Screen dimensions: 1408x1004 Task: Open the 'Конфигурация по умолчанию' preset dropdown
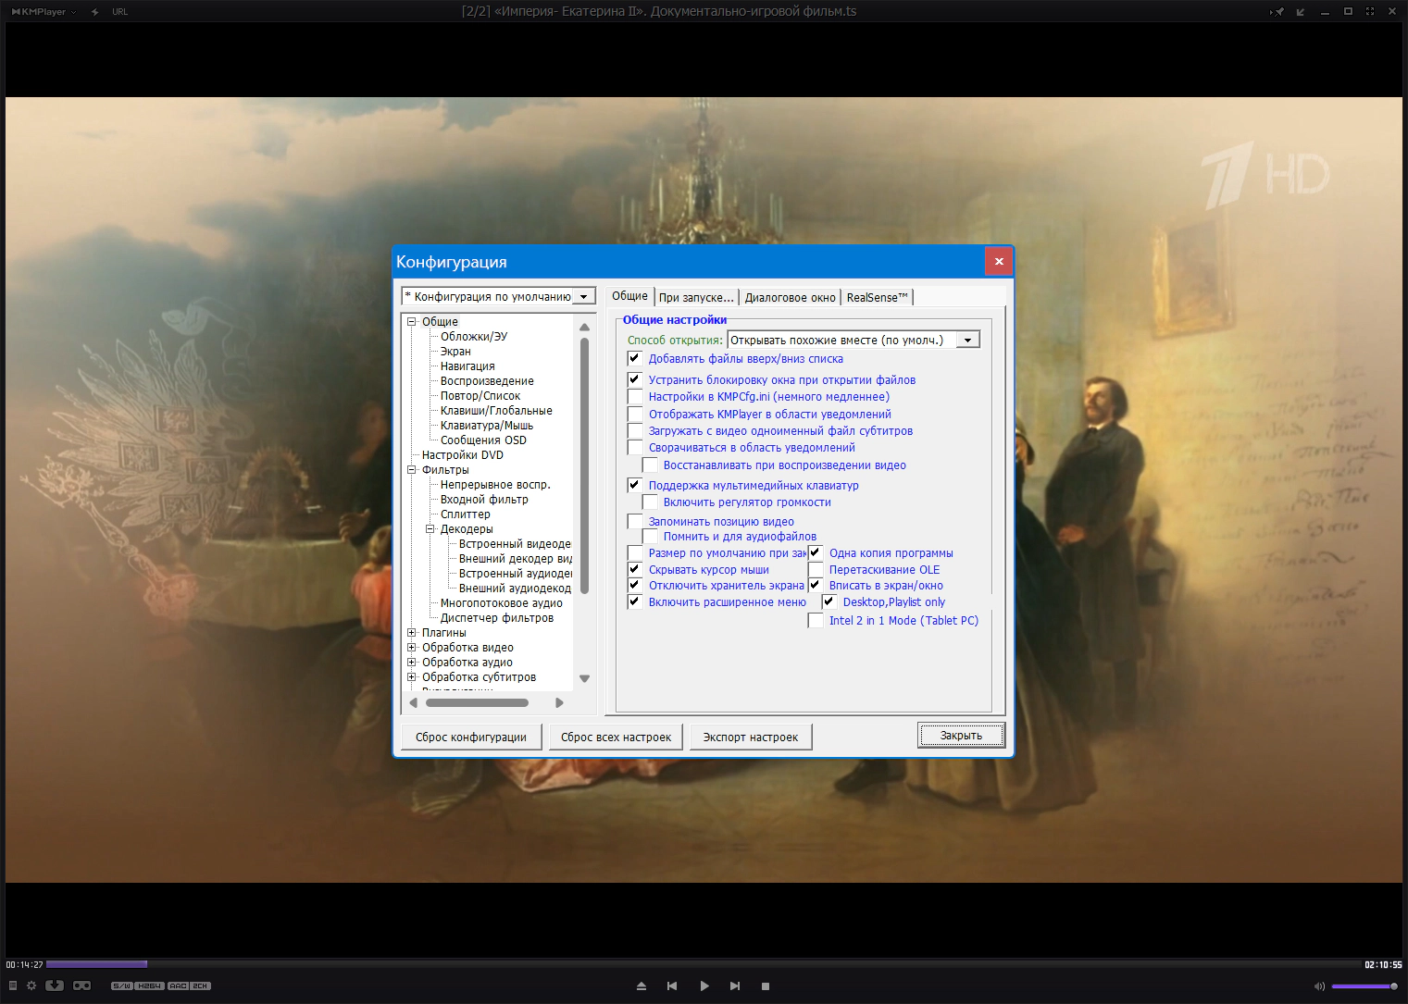click(583, 297)
